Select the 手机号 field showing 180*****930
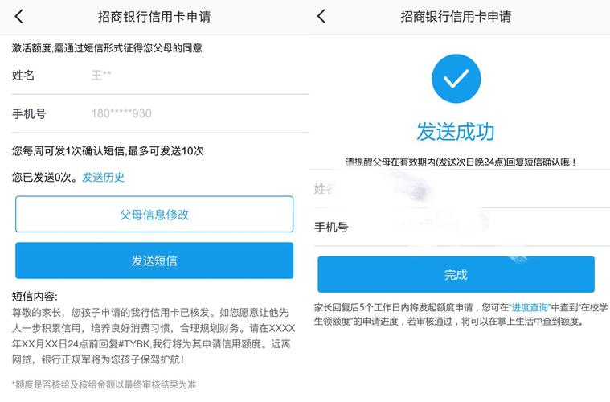610x402 pixels. tap(160, 113)
